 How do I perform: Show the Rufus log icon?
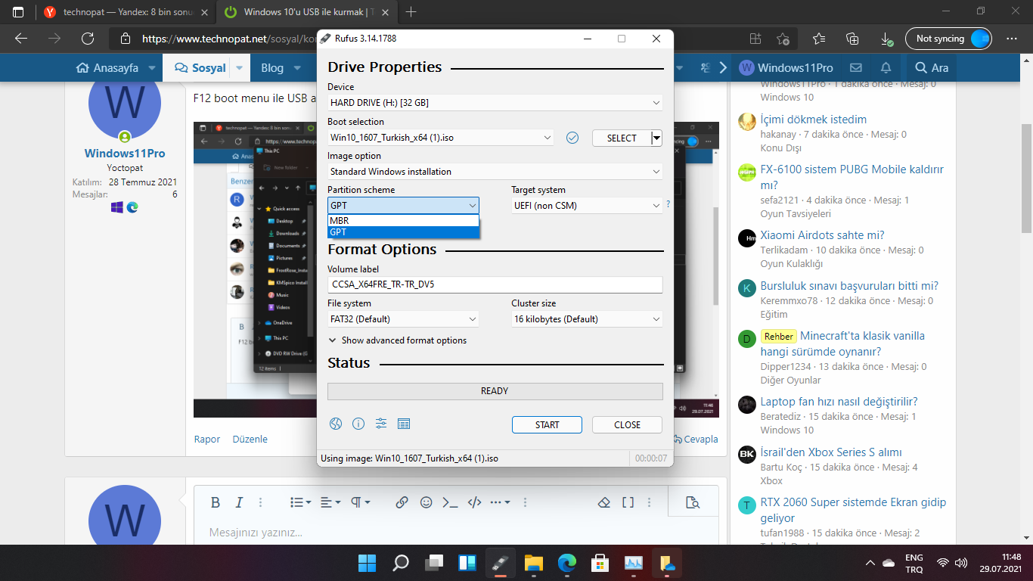[x=404, y=424]
